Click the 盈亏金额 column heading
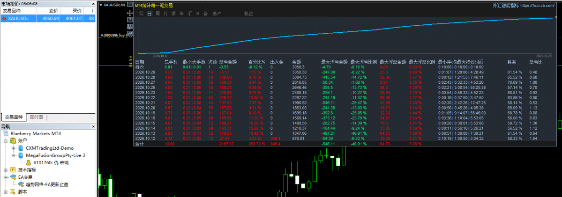This screenshot has width=562, height=197. point(228,62)
